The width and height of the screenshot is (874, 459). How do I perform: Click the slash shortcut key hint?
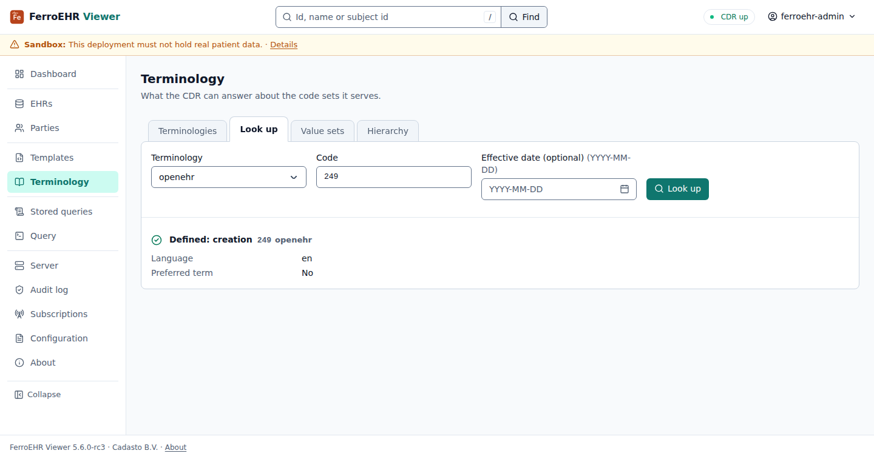(490, 17)
